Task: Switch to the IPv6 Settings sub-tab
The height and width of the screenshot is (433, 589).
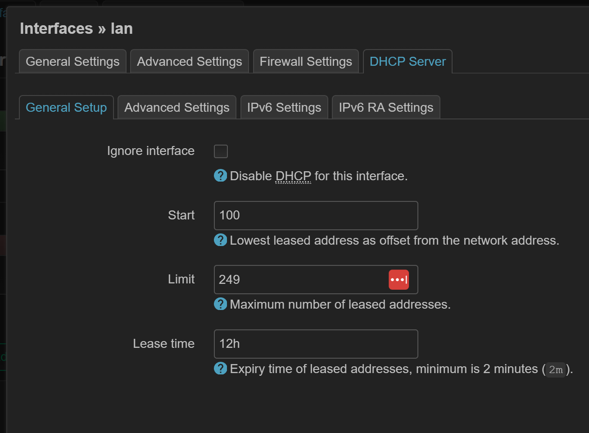Action: point(284,107)
